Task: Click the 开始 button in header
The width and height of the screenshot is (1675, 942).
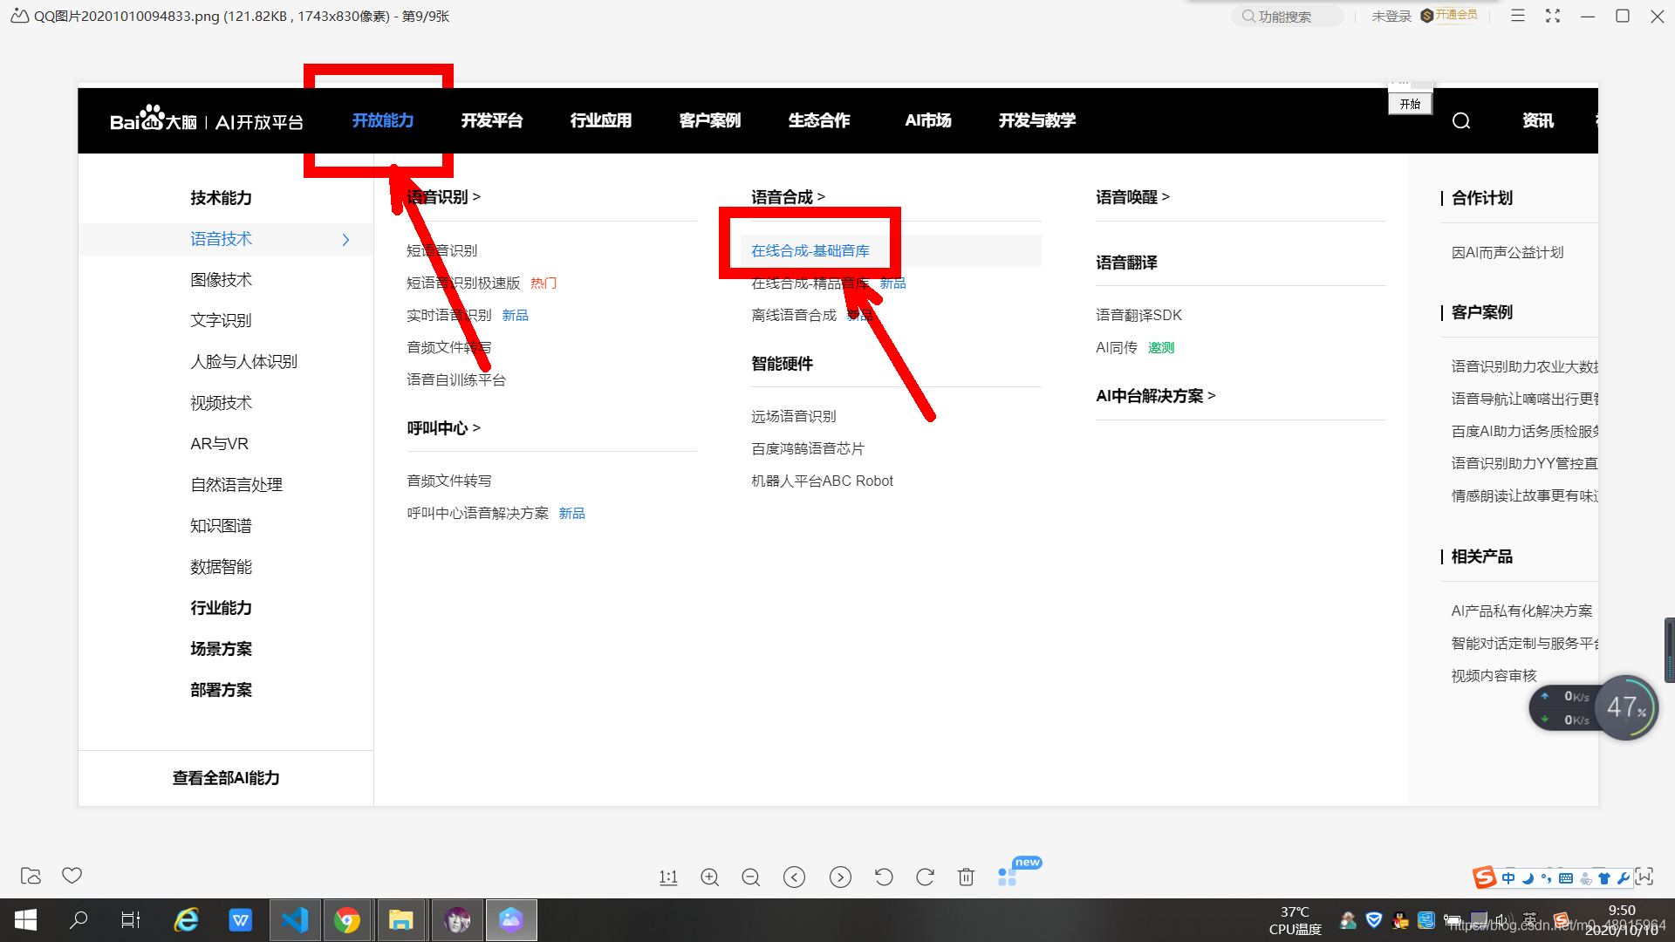Action: click(x=1410, y=104)
